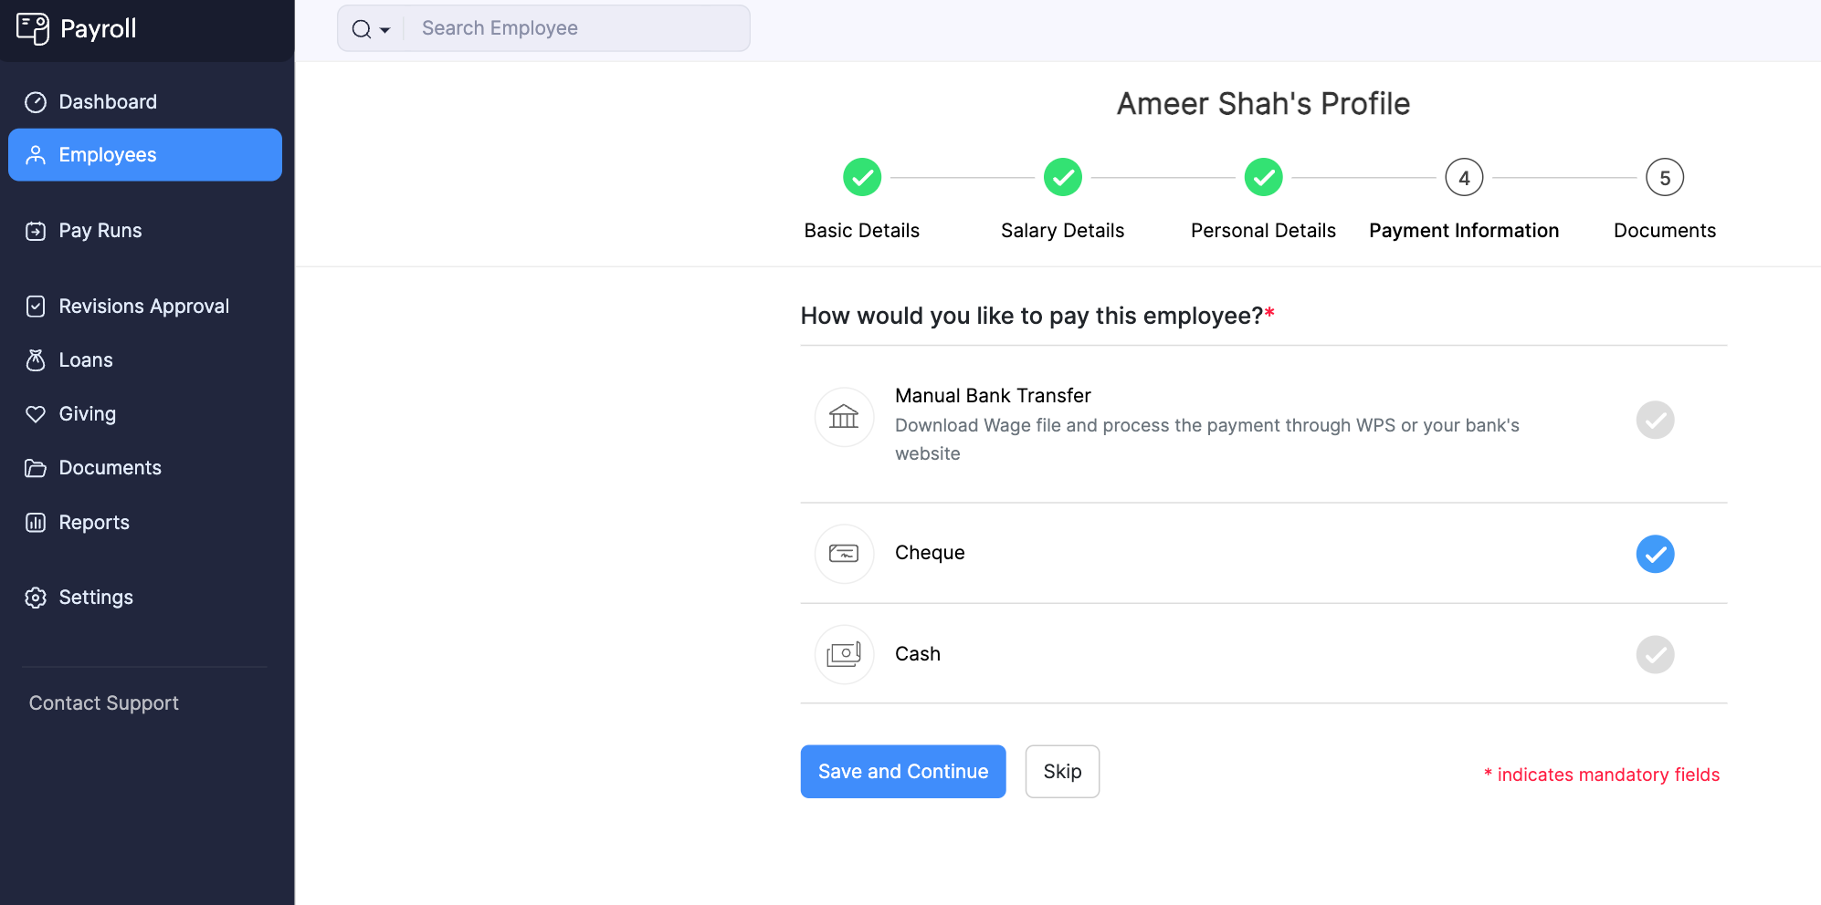This screenshot has width=1821, height=905.
Task: Open the Documents folder icon
Action: tap(36, 467)
